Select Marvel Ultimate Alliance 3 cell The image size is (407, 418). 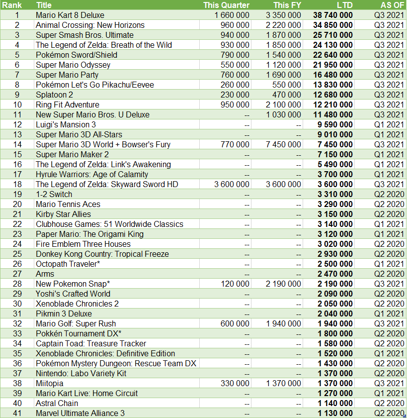(117, 413)
